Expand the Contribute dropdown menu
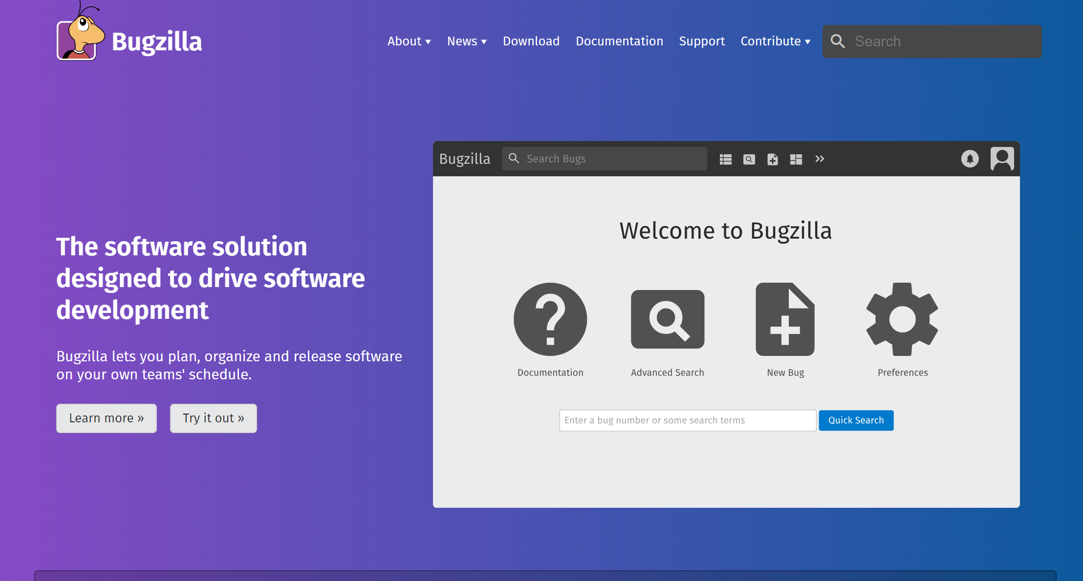The height and width of the screenshot is (581, 1083). click(776, 41)
